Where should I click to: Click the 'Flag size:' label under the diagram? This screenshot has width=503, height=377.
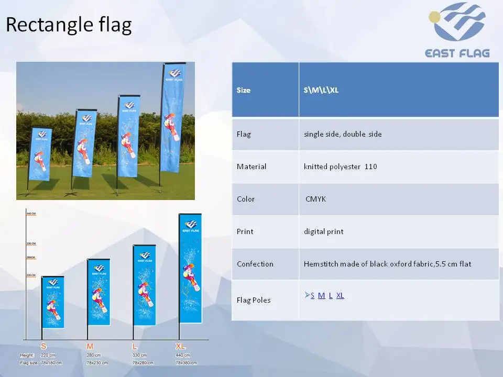[x=29, y=363]
